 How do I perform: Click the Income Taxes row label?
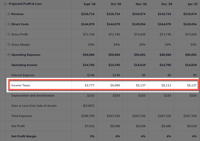point(21,85)
